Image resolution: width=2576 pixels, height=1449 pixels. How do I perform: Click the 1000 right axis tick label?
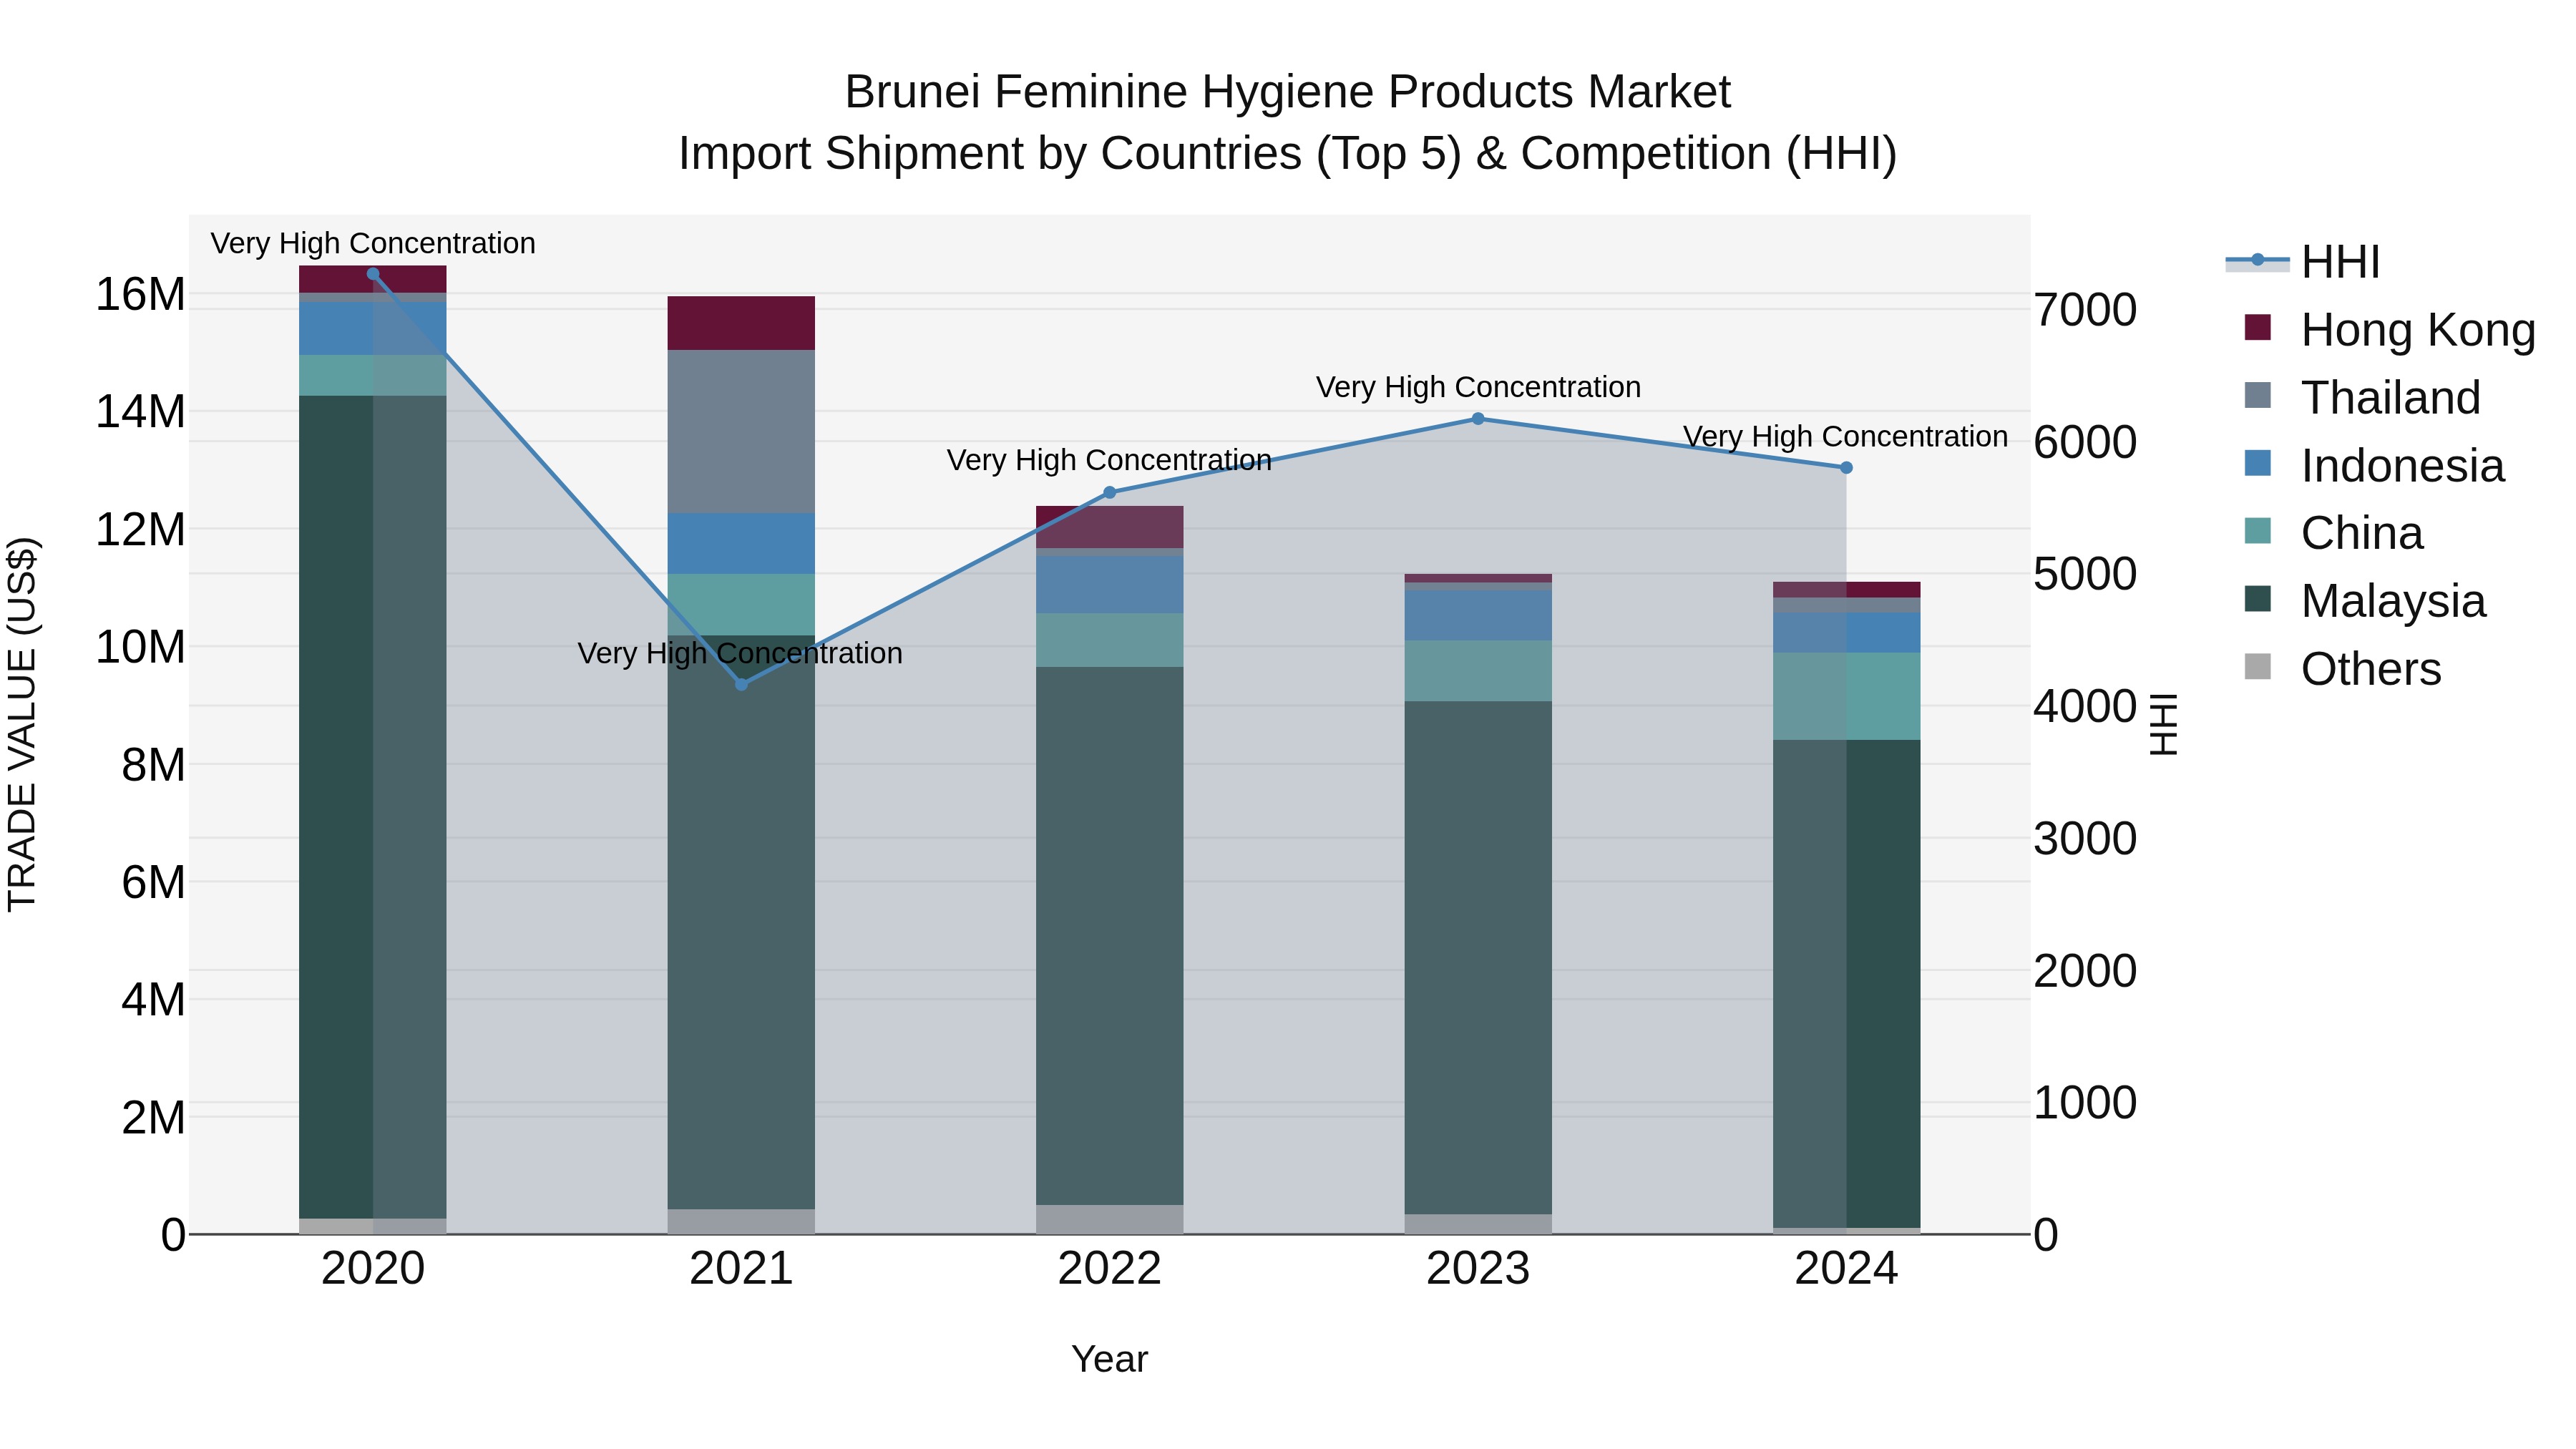pos(2085,1102)
